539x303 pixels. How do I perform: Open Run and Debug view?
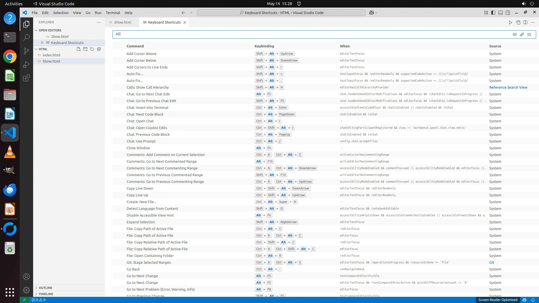[26, 65]
